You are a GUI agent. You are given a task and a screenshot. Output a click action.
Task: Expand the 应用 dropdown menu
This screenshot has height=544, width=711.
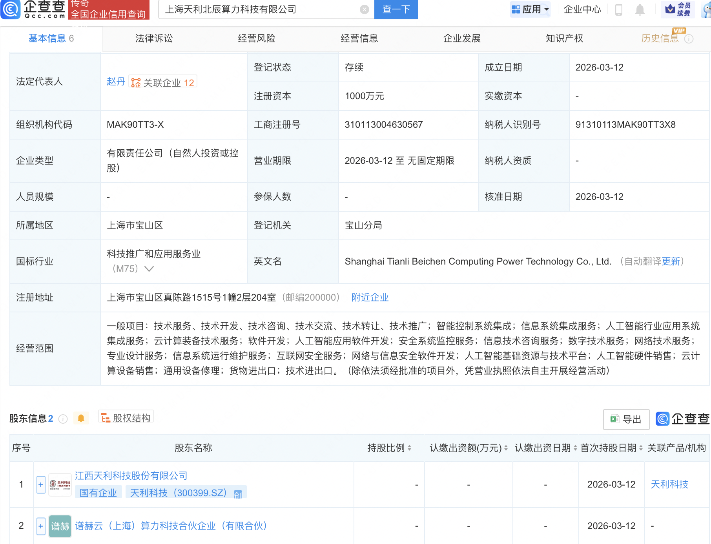[x=530, y=10]
